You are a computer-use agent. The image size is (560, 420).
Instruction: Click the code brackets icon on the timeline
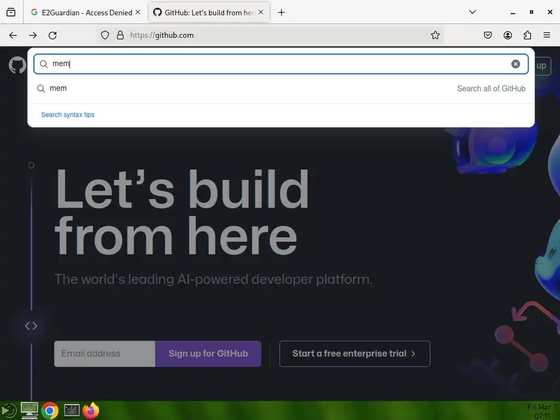point(31,326)
